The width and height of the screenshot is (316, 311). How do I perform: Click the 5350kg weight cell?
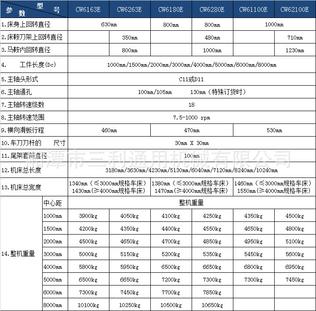tap(212, 254)
